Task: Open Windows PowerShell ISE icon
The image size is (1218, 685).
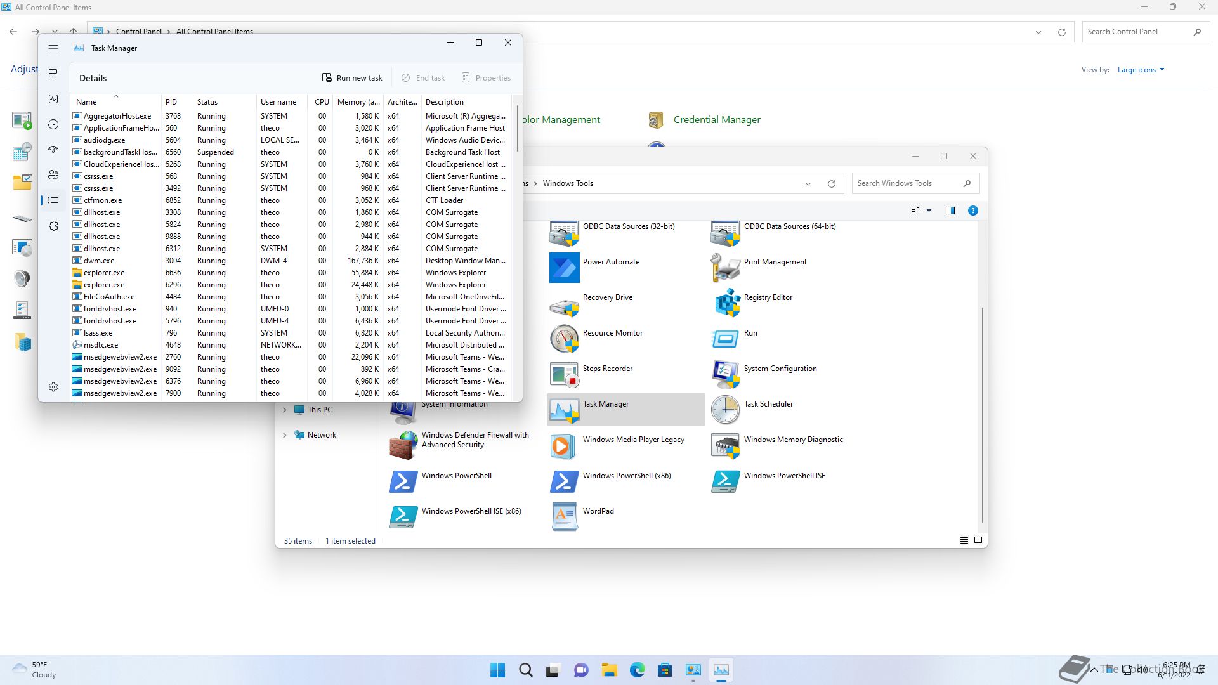Action: pyautogui.click(x=726, y=481)
